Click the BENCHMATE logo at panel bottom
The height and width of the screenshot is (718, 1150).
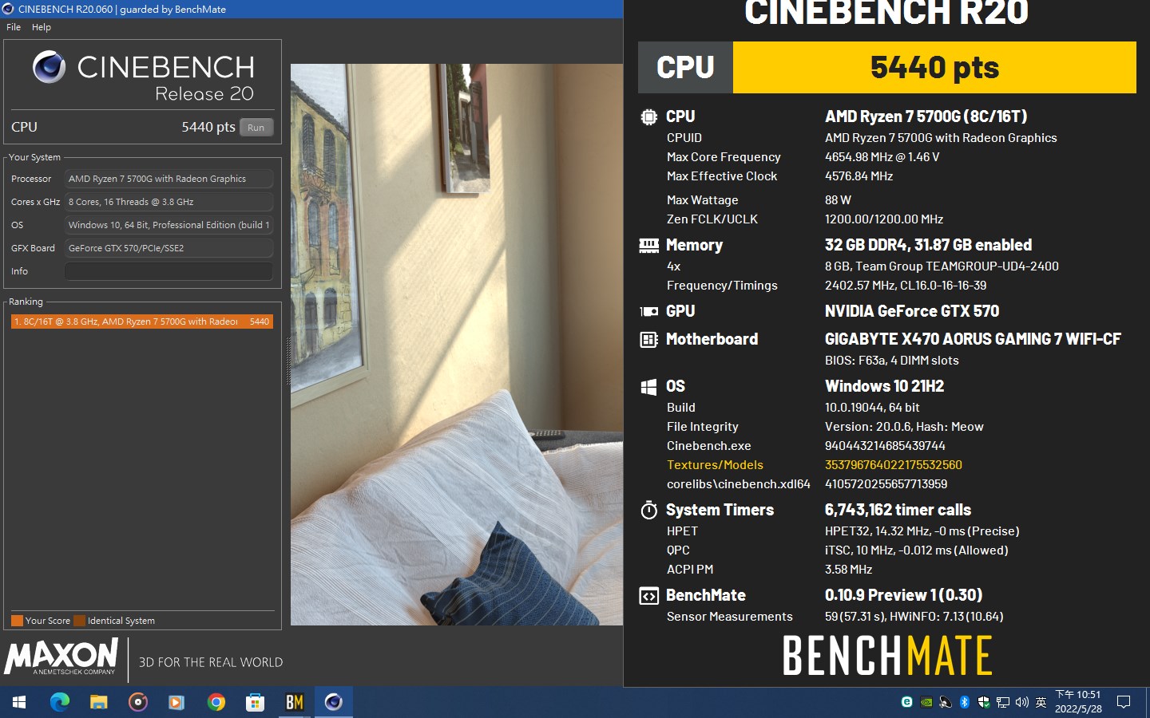click(886, 656)
